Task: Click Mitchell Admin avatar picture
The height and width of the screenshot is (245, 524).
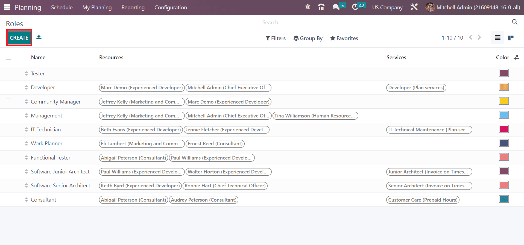Action: 430,7
